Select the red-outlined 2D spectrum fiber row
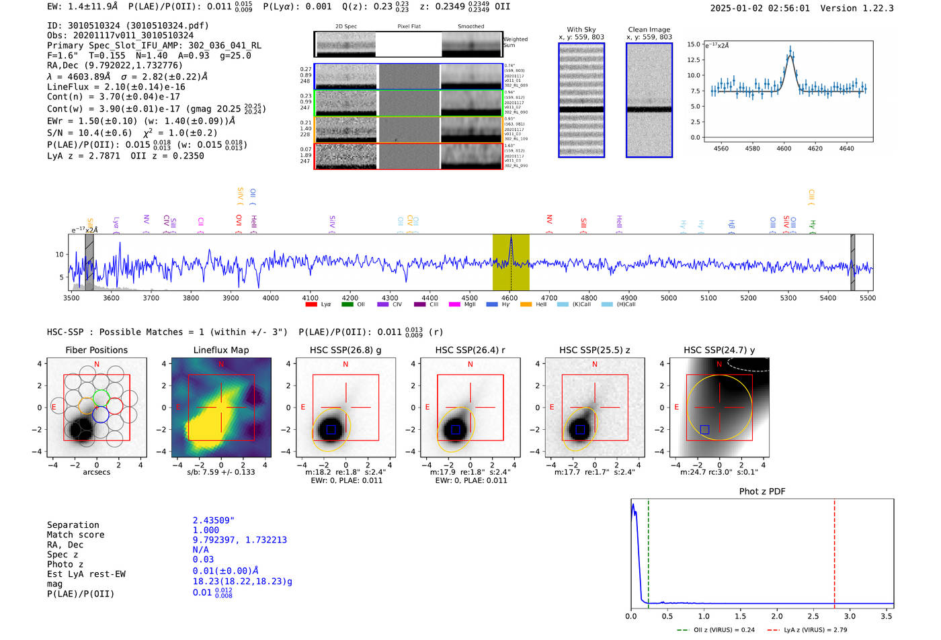 click(x=408, y=156)
